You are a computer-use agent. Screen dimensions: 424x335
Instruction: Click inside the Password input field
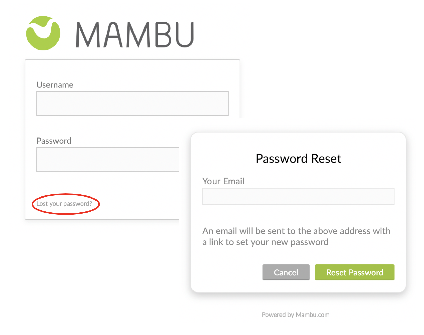click(108, 159)
